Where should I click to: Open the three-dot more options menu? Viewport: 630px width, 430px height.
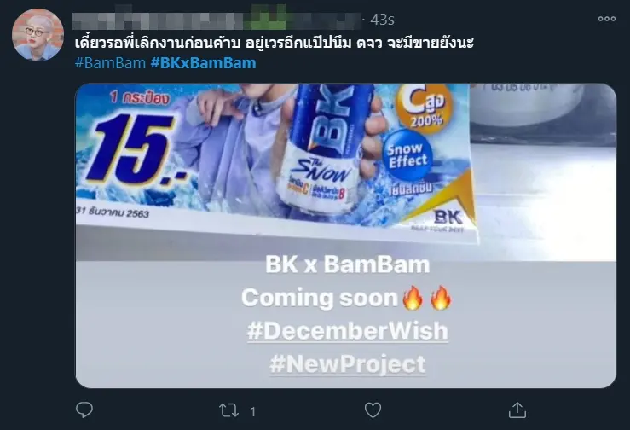(607, 19)
